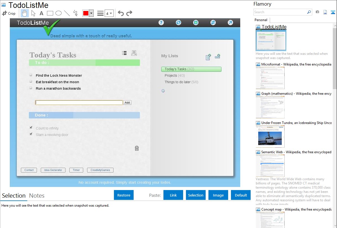The image size is (337, 228).
Task: Click the Timer button
Action: click(76, 170)
